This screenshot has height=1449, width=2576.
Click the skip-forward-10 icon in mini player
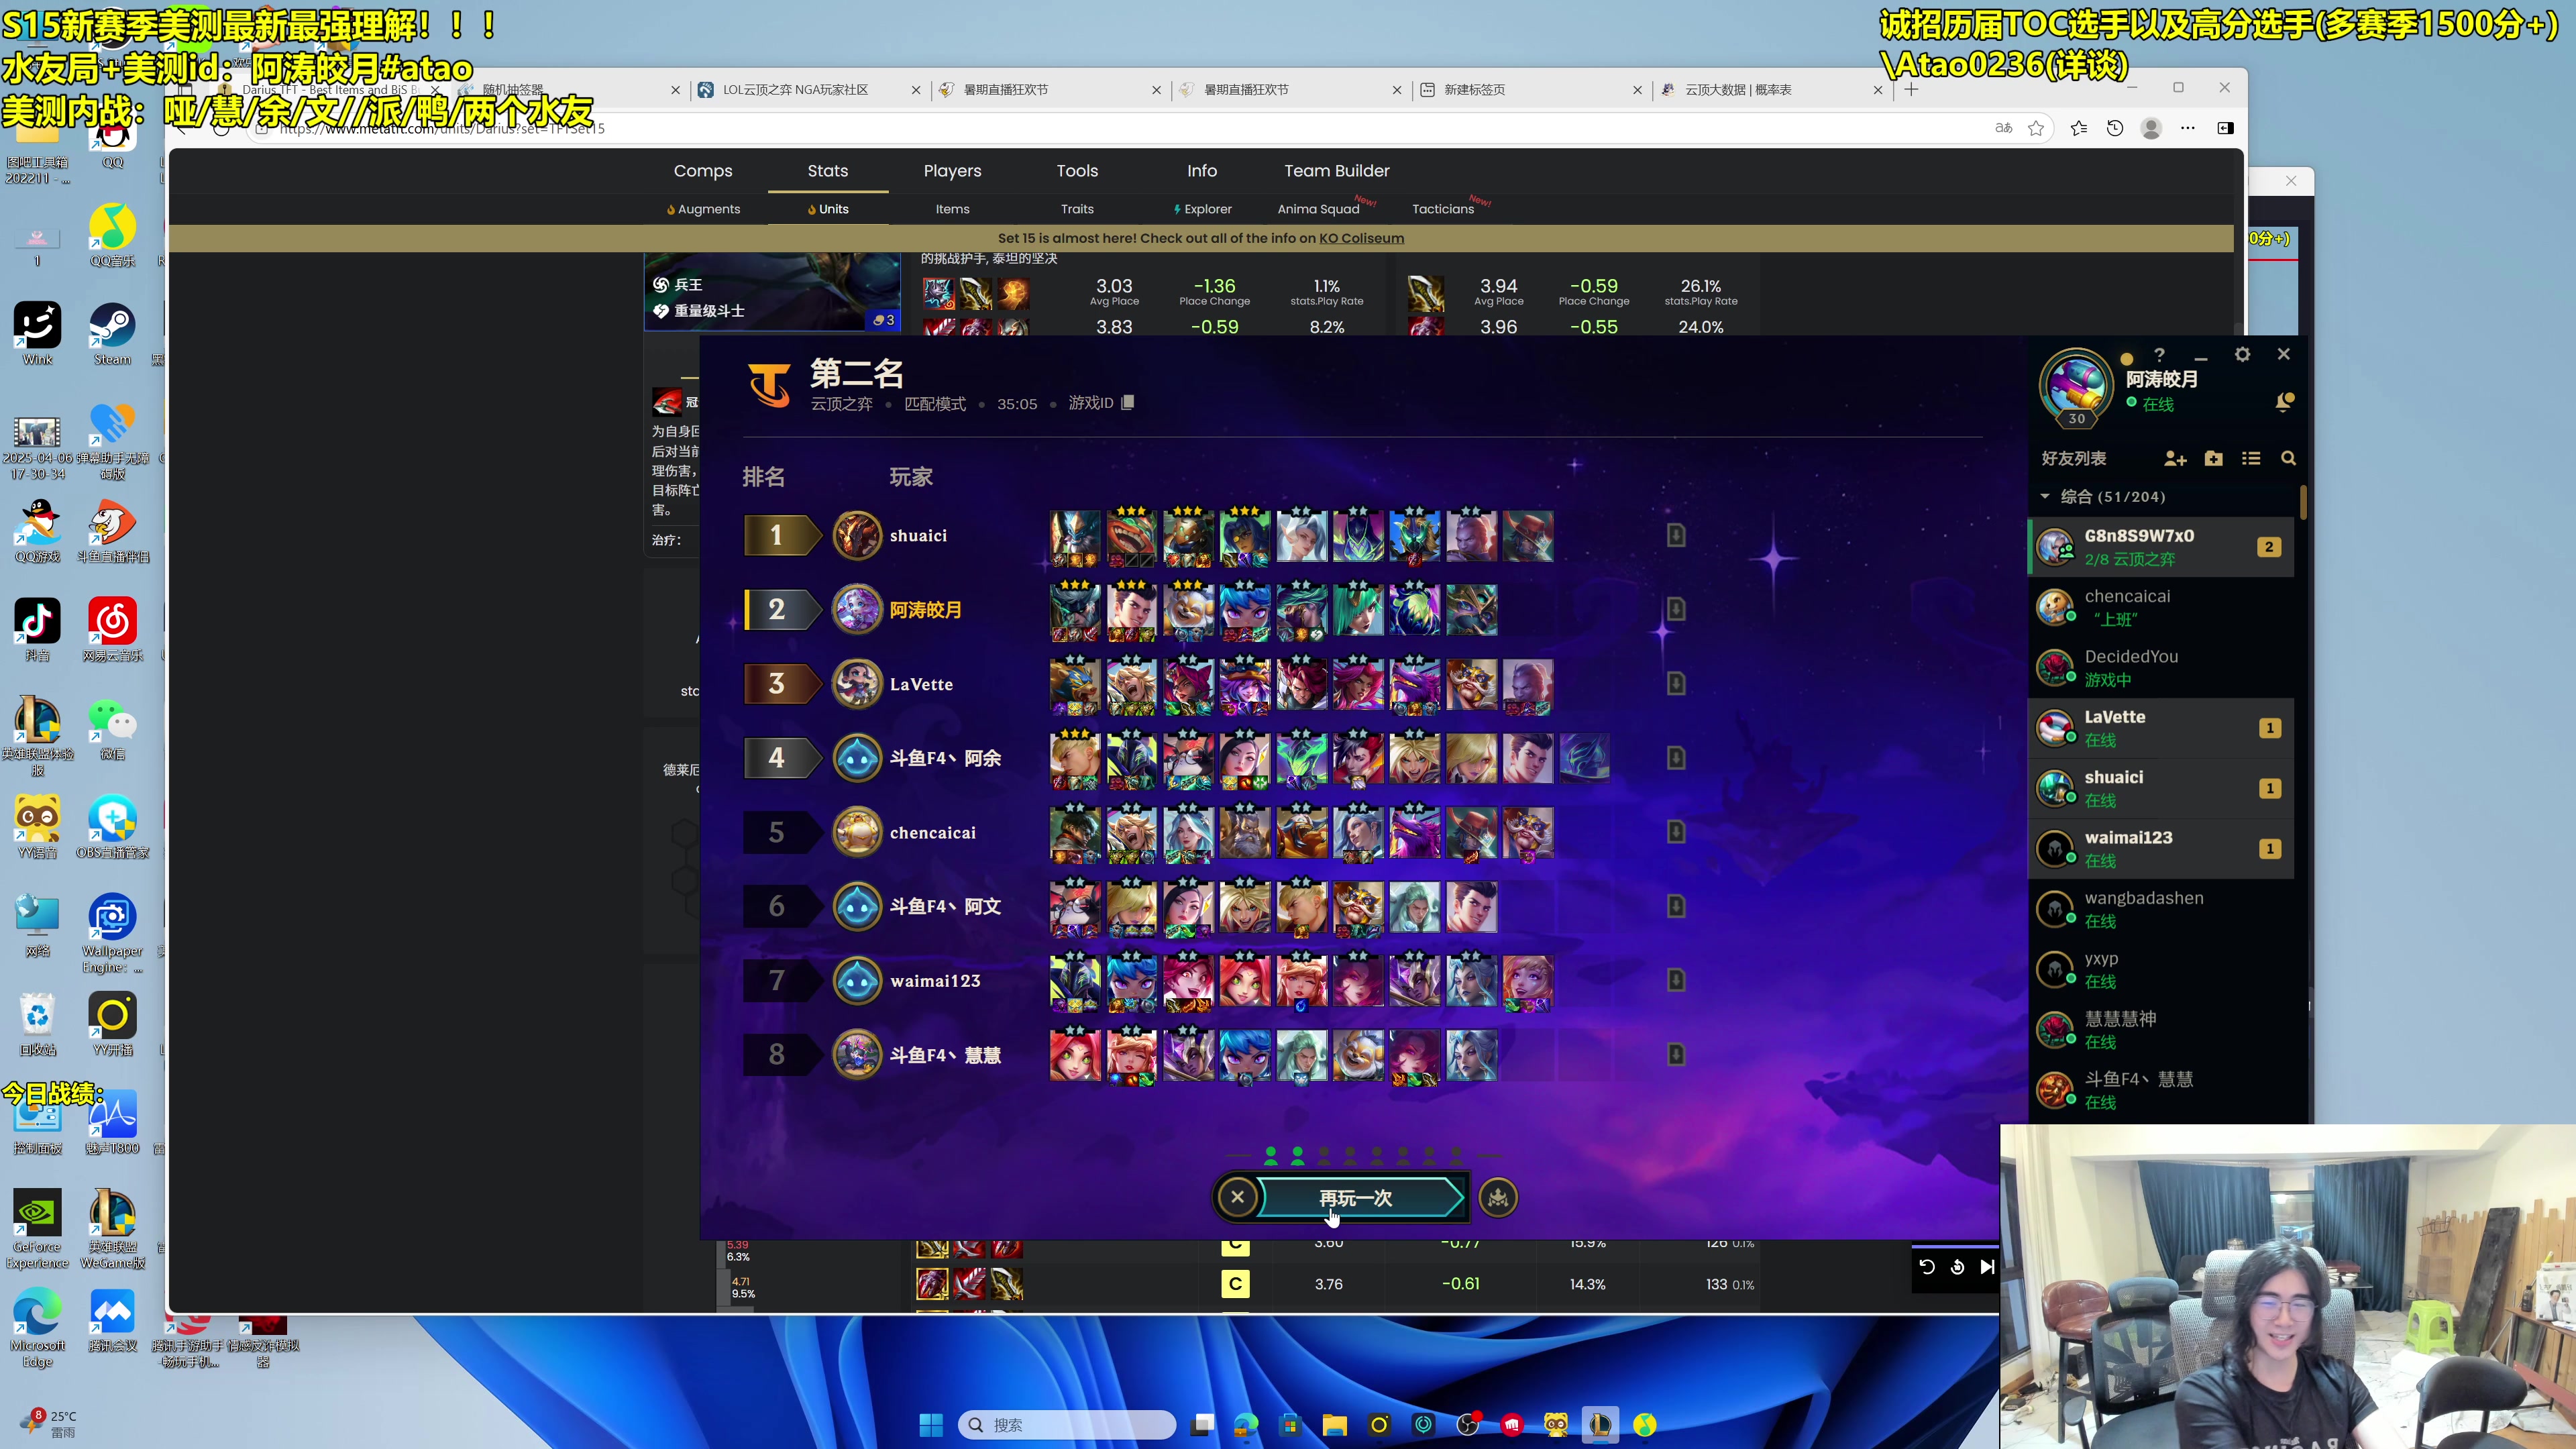tap(1957, 1267)
